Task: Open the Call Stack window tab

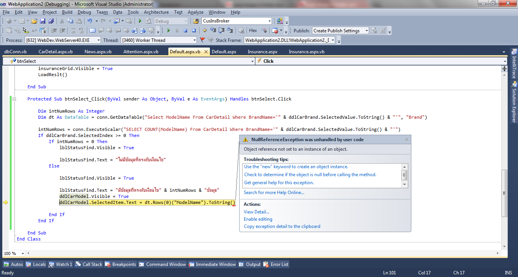Action: tap(89, 264)
